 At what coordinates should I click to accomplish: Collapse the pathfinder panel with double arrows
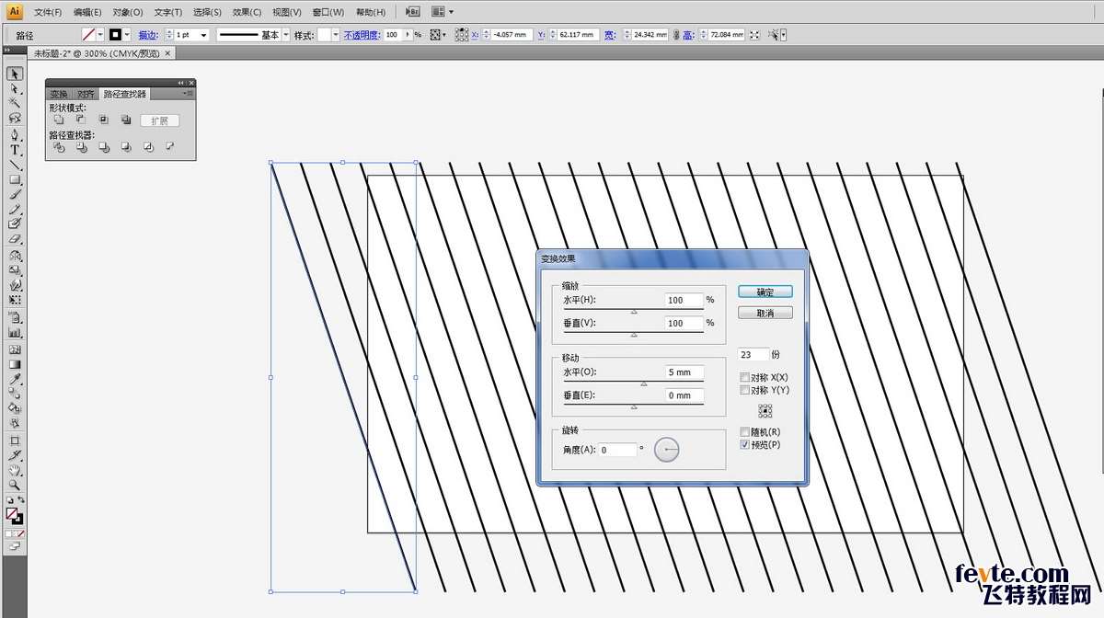(x=180, y=83)
